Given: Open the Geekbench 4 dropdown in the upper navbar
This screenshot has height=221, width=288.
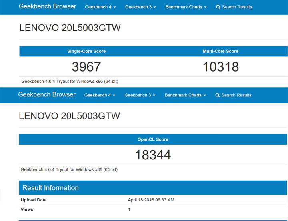Looking at the screenshot, I should coord(100,7).
